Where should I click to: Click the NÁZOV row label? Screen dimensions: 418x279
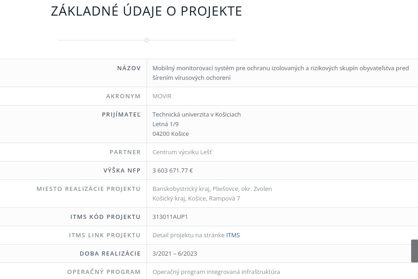(129, 68)
